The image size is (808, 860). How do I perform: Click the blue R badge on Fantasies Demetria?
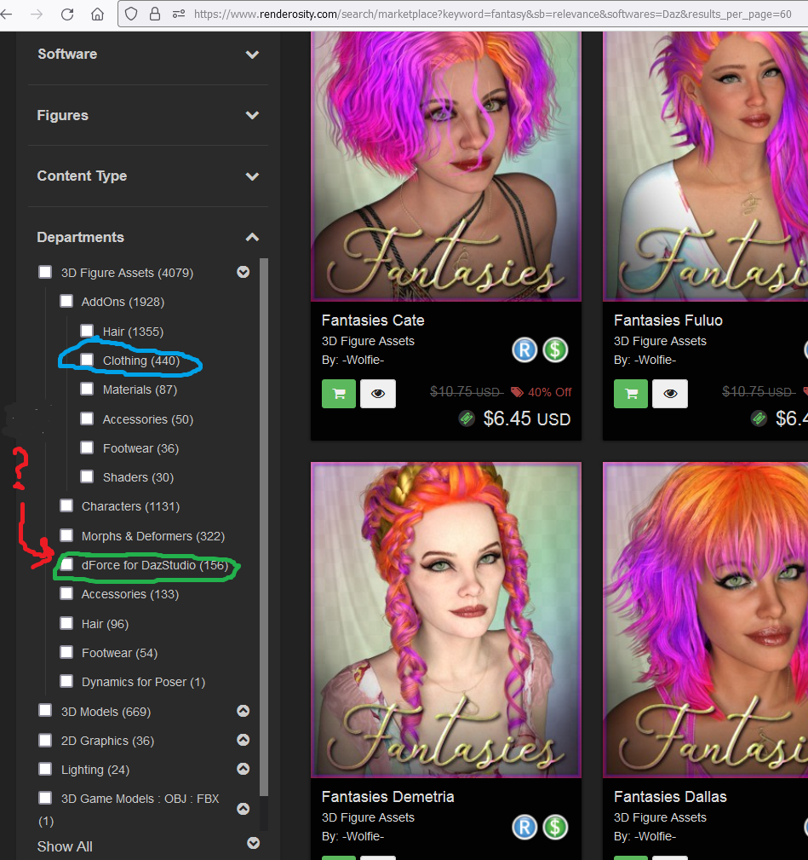pyautogui.click(x=524, y=827)
